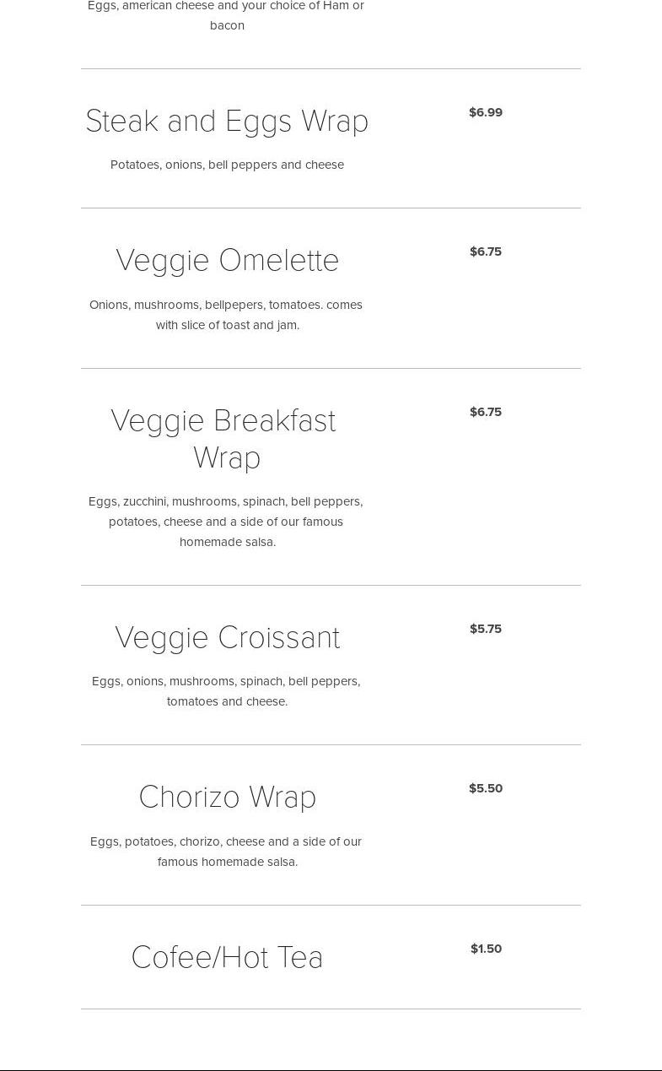Viewport: 662px width, 1071px height.
Task: Select the $6.99 price
Action: (486, 112)
